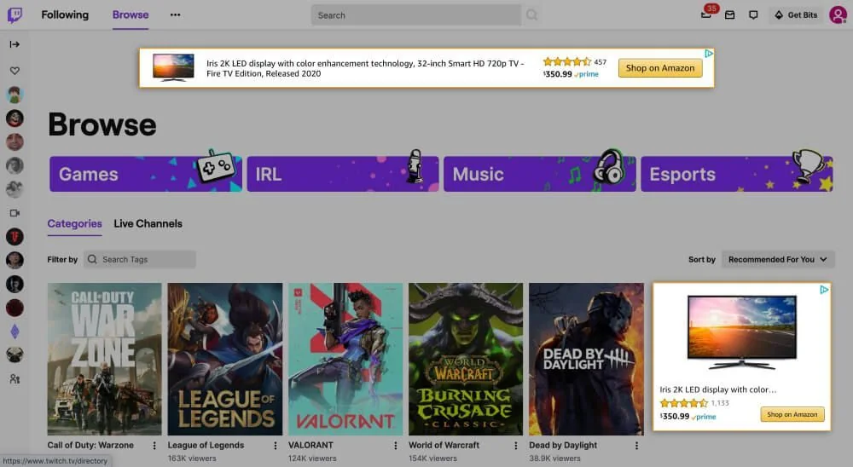The height and width of the screenshot is (467, 853).
Task: Click the Twitch logo home icon
Action: 15,14
